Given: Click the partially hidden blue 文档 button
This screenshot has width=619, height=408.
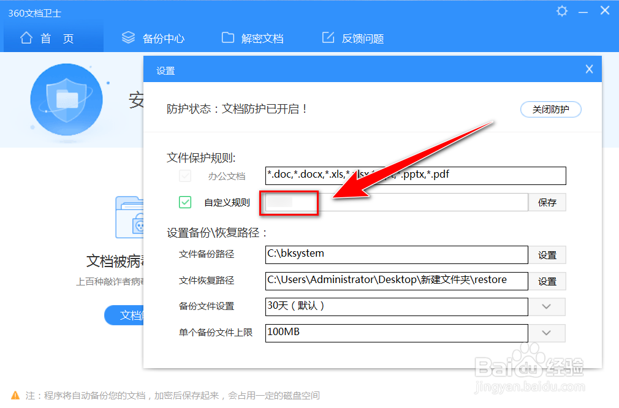Looking at the screenshot, I should click(x=124, y=315).
